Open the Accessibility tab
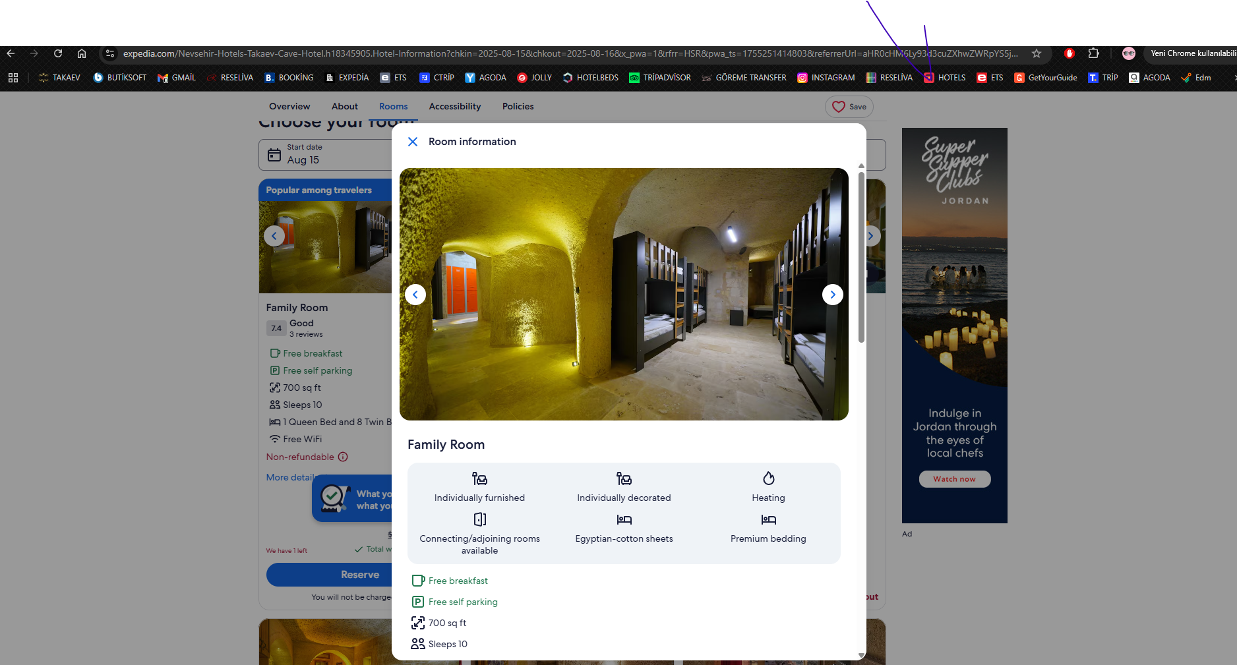This screenshot has width=1237, height=665. tap(455, 107)
